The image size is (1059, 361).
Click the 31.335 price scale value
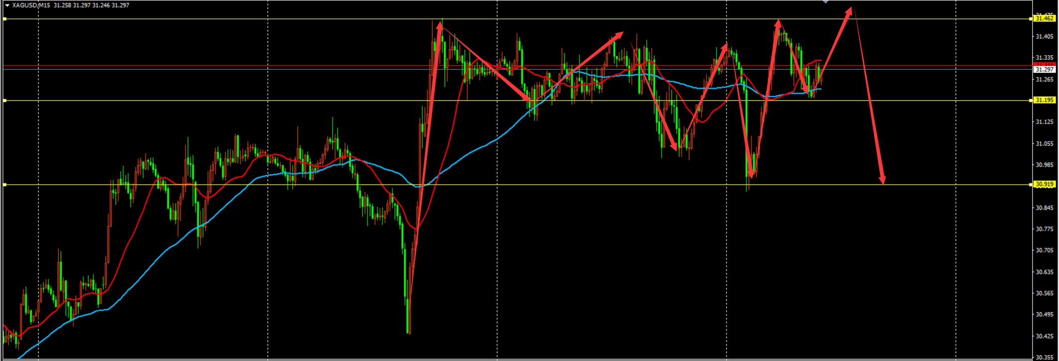point(1044,58)
